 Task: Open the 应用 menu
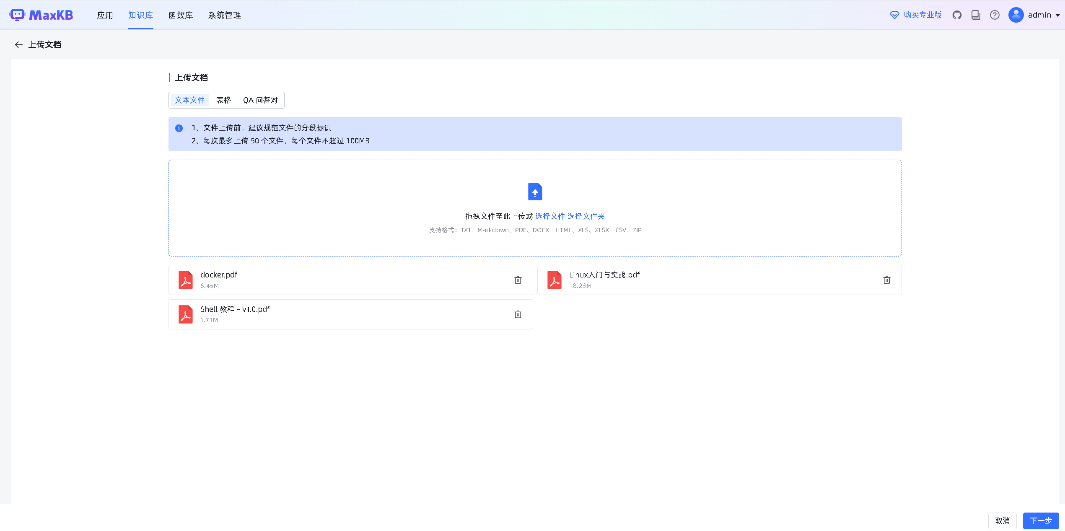[x=105, y=16]
